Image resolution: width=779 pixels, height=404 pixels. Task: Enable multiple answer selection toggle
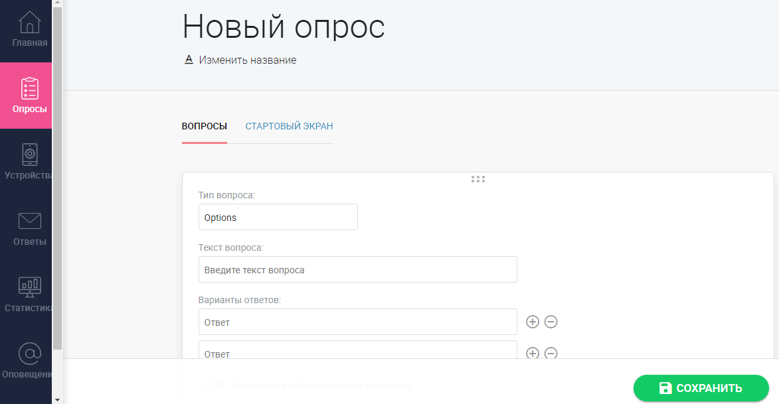pos(213,385)
